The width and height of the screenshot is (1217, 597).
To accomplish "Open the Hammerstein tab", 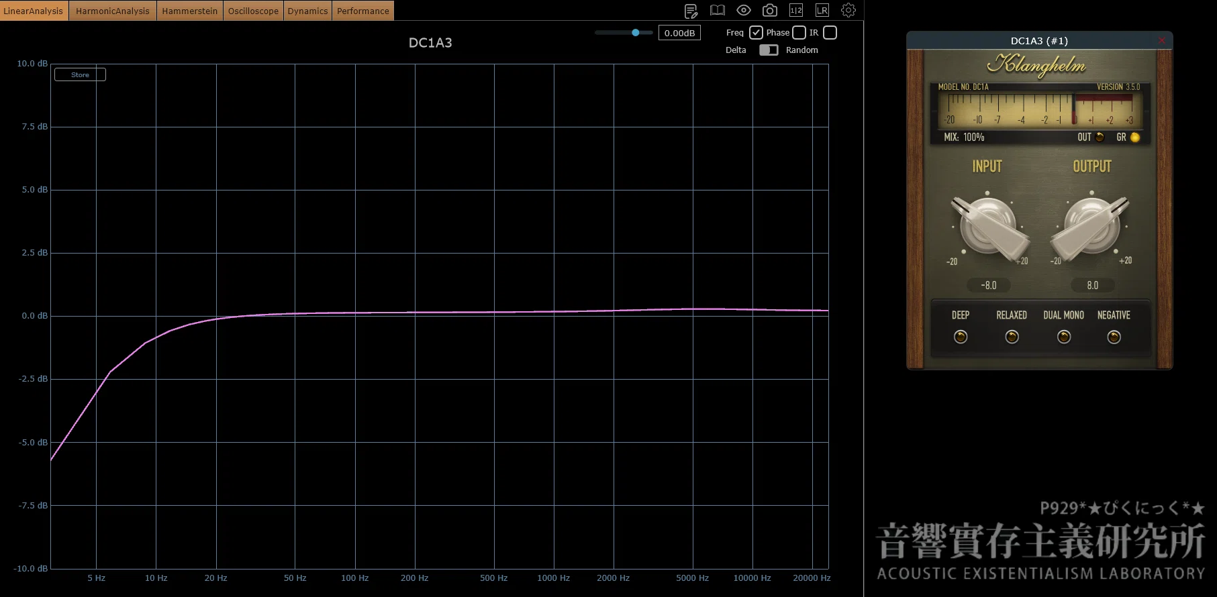I will coord(190,11).
